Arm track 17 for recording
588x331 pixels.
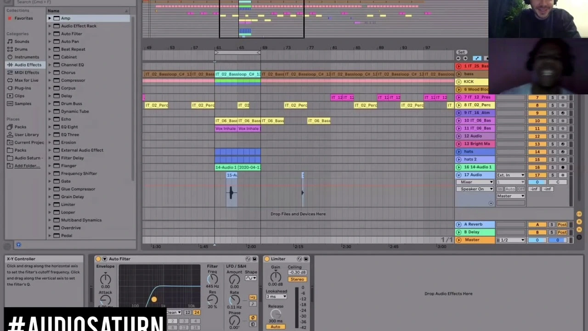(563, 175)
